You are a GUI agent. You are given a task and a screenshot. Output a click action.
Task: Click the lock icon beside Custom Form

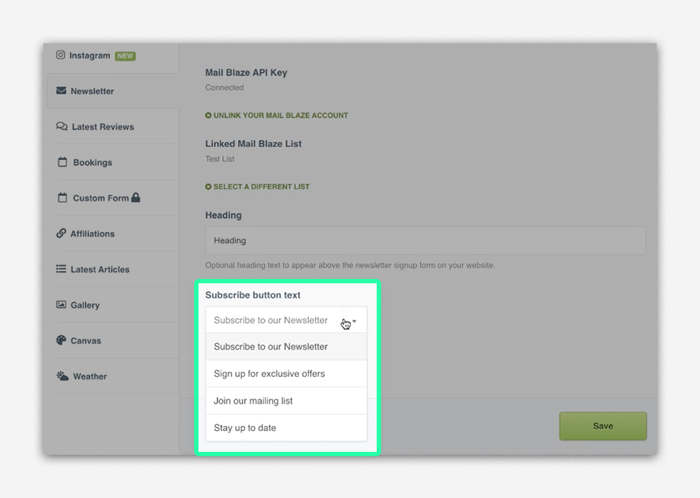(x=136, y=197)
